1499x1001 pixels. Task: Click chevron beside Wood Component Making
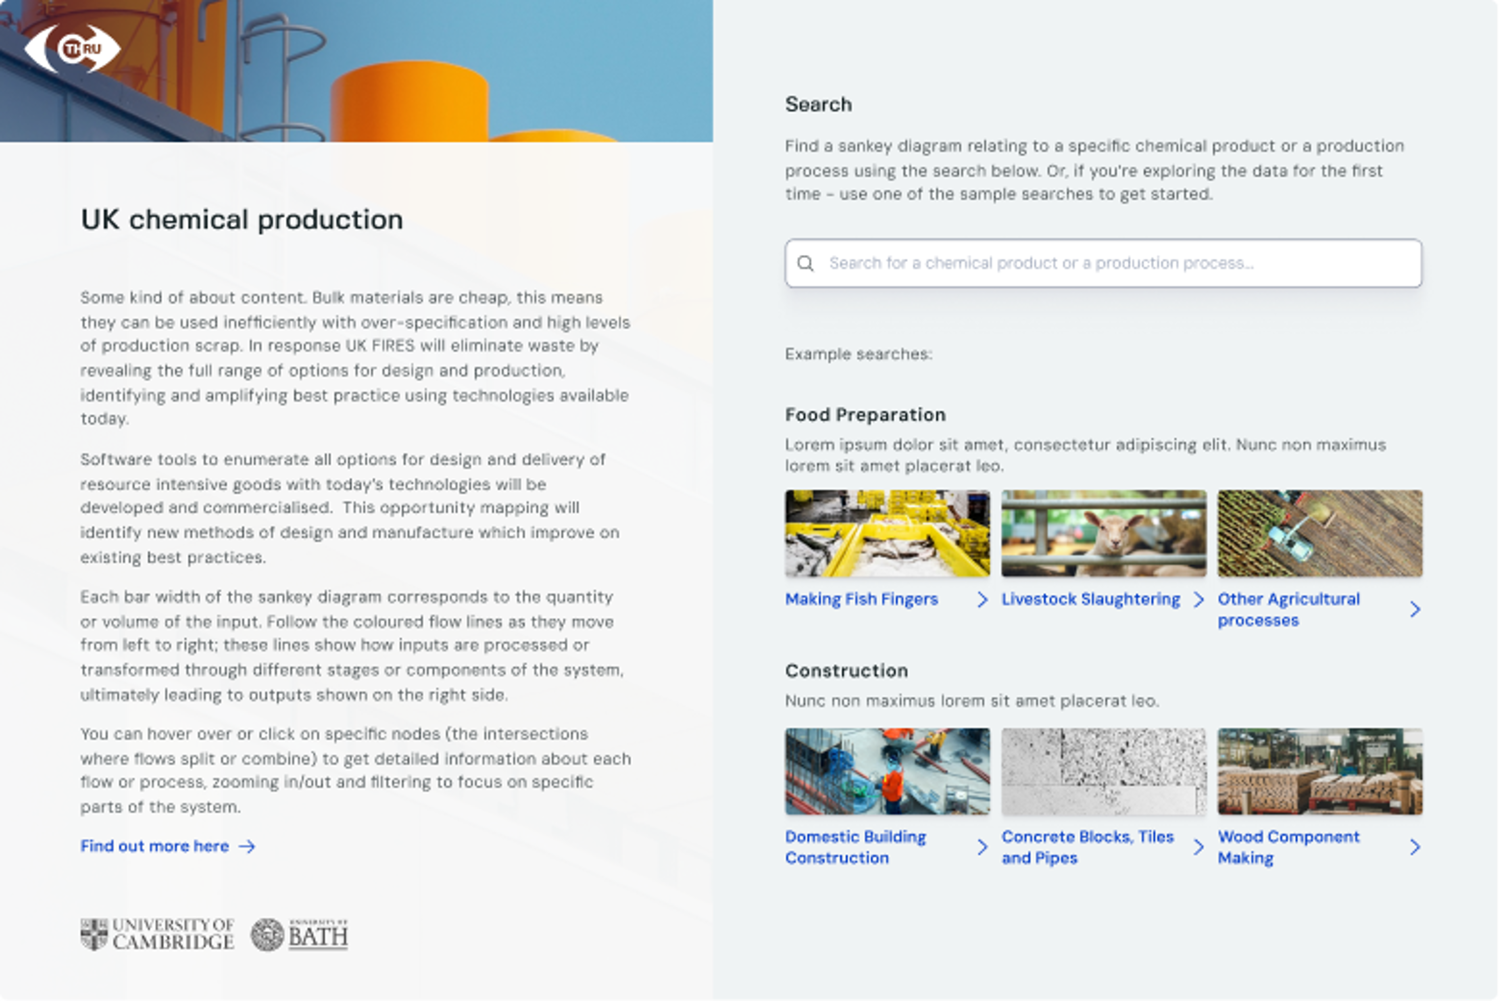click(x=1415, y=847)
